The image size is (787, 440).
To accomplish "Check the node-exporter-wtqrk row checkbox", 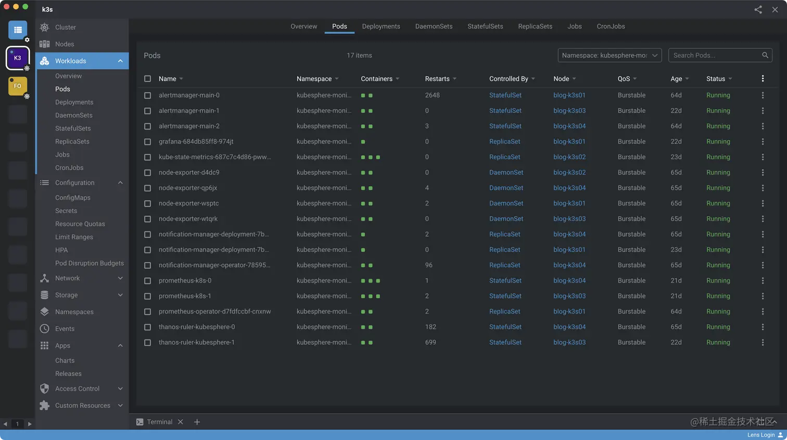I will (x=147, y=219).
